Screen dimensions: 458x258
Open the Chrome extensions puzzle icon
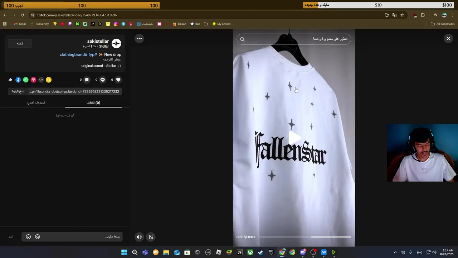[x=423, y=15]
